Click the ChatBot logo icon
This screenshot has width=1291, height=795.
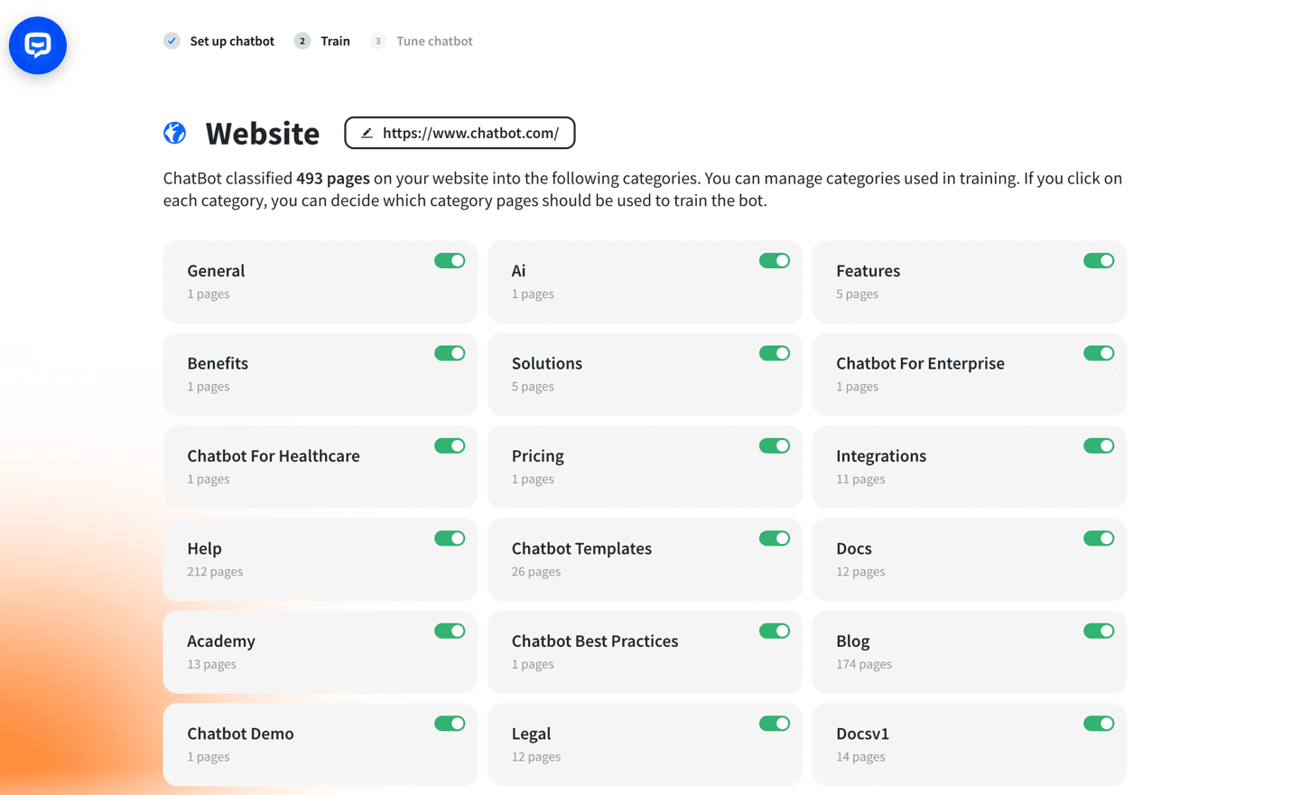click(37, 44)
